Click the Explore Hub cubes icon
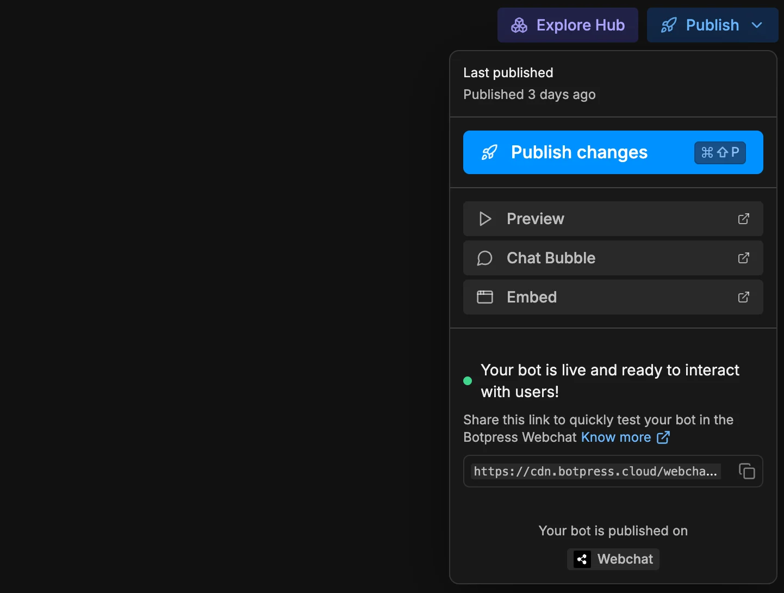Image resolution: width=784 pixels, height=593 pixels. (519, 25)
